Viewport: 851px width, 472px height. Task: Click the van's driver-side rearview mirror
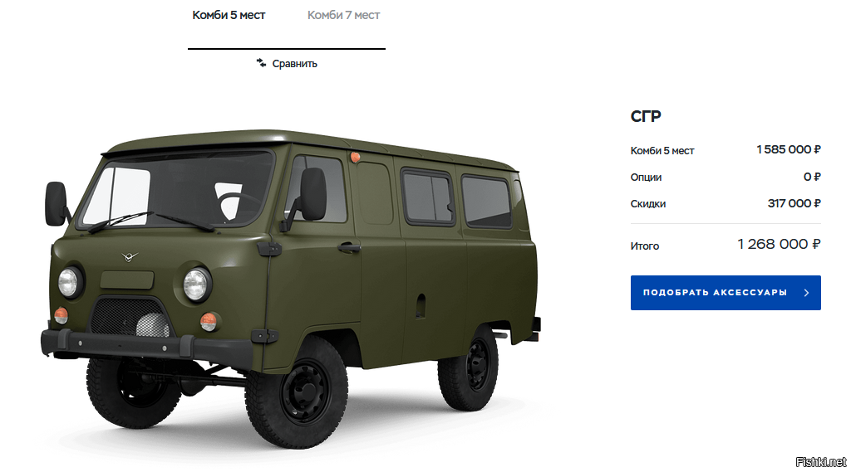point(312,194)
